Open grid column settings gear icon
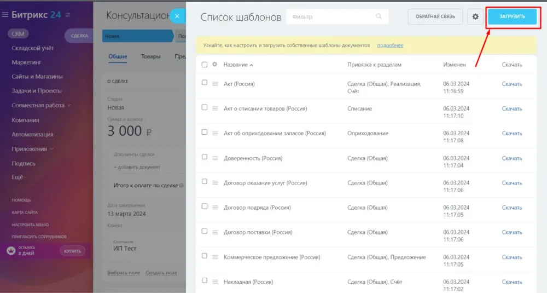This screenshot has height=293, width=547. click(214, 64)
